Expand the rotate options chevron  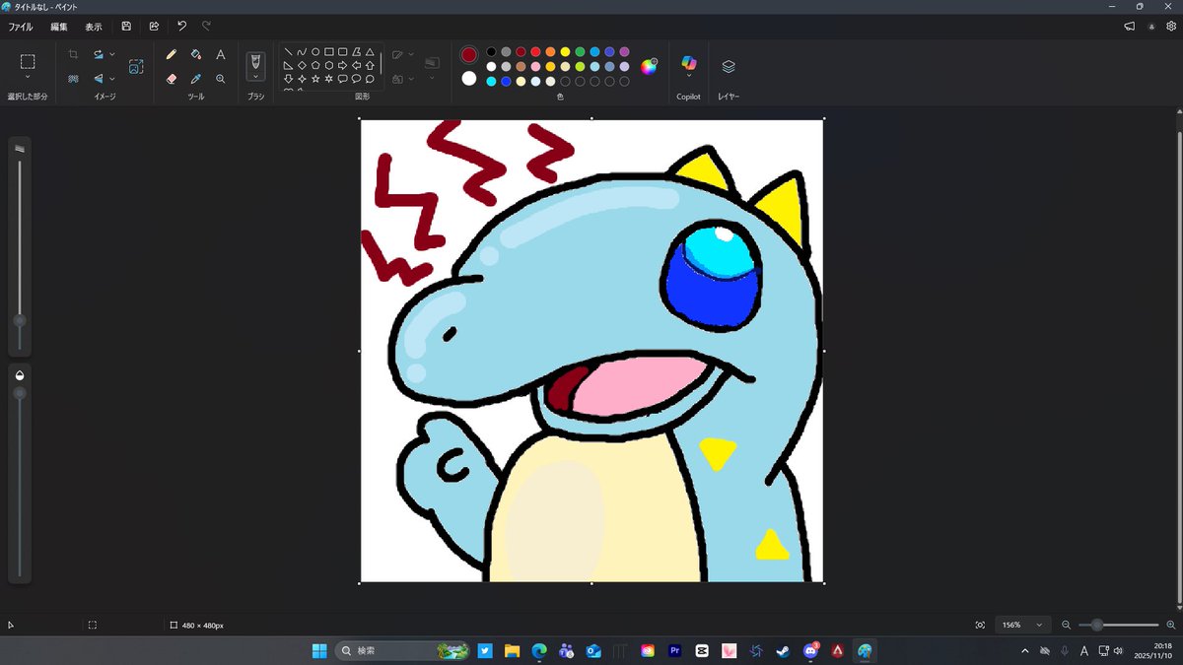tap(112, 55)
